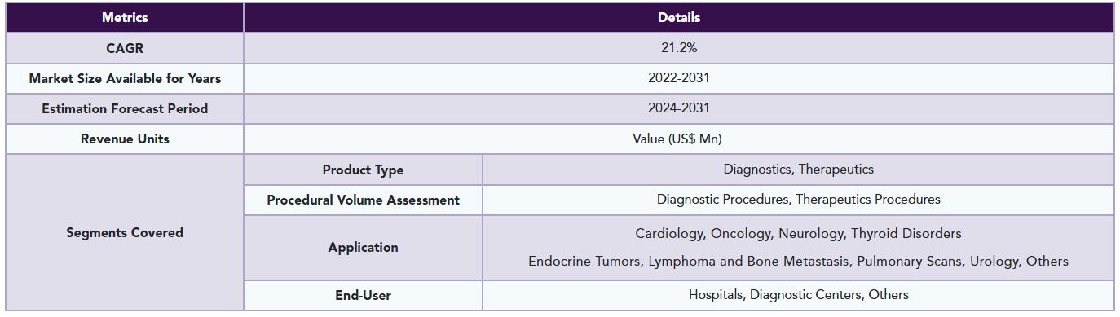Click Endocrine Tumors, Lymphoma text line
The width and height of the screenshot is (1120, 317).
(x=798, y=261)
